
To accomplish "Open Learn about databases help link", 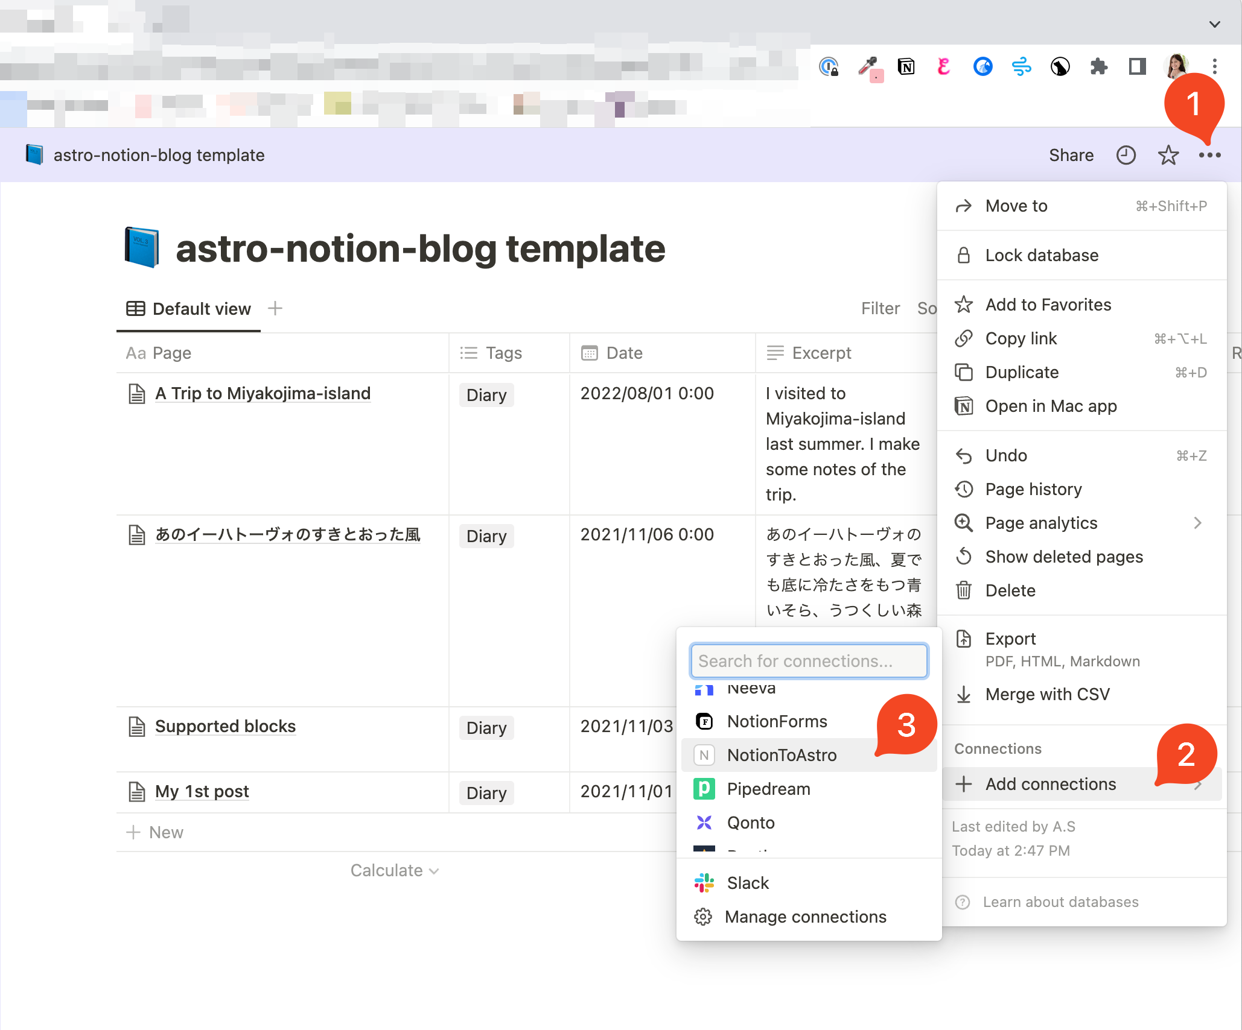I will [1060, 902].
